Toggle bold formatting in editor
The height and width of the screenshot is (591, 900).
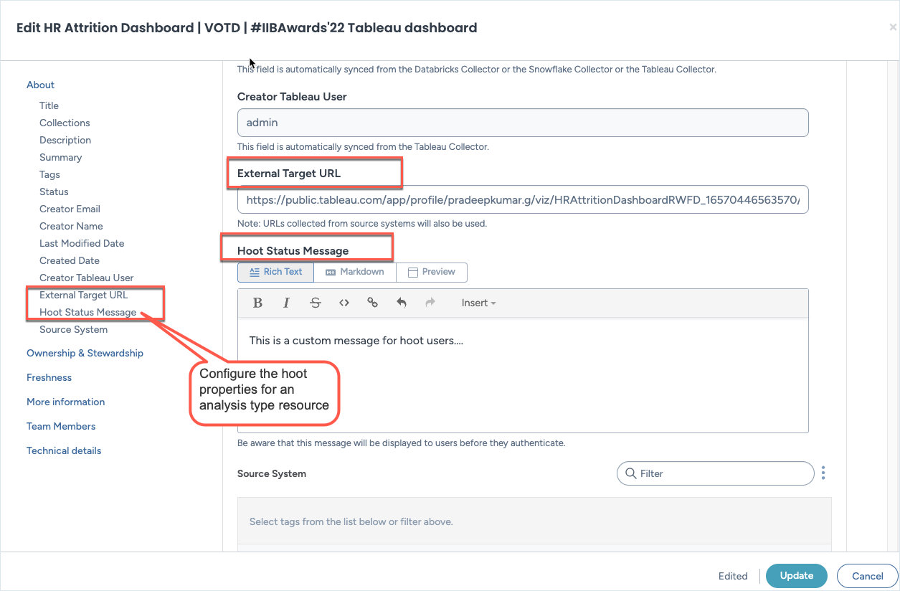pos(257,303)
